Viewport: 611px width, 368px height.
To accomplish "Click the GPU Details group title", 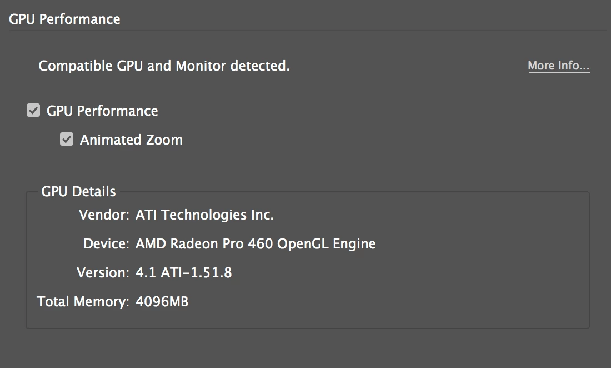I will (x=78, y=192).
